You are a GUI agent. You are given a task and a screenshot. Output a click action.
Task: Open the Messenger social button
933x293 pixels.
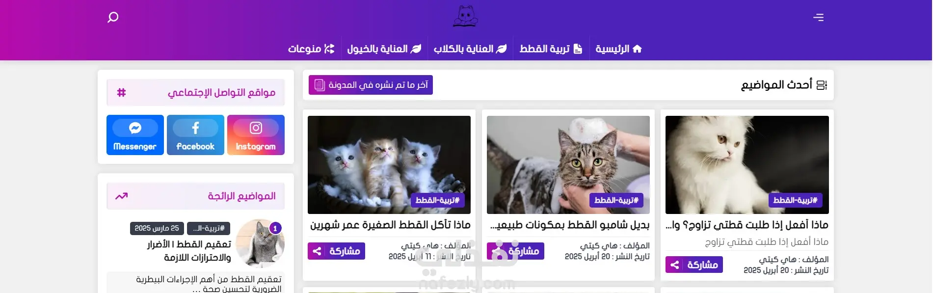[135, 135]
